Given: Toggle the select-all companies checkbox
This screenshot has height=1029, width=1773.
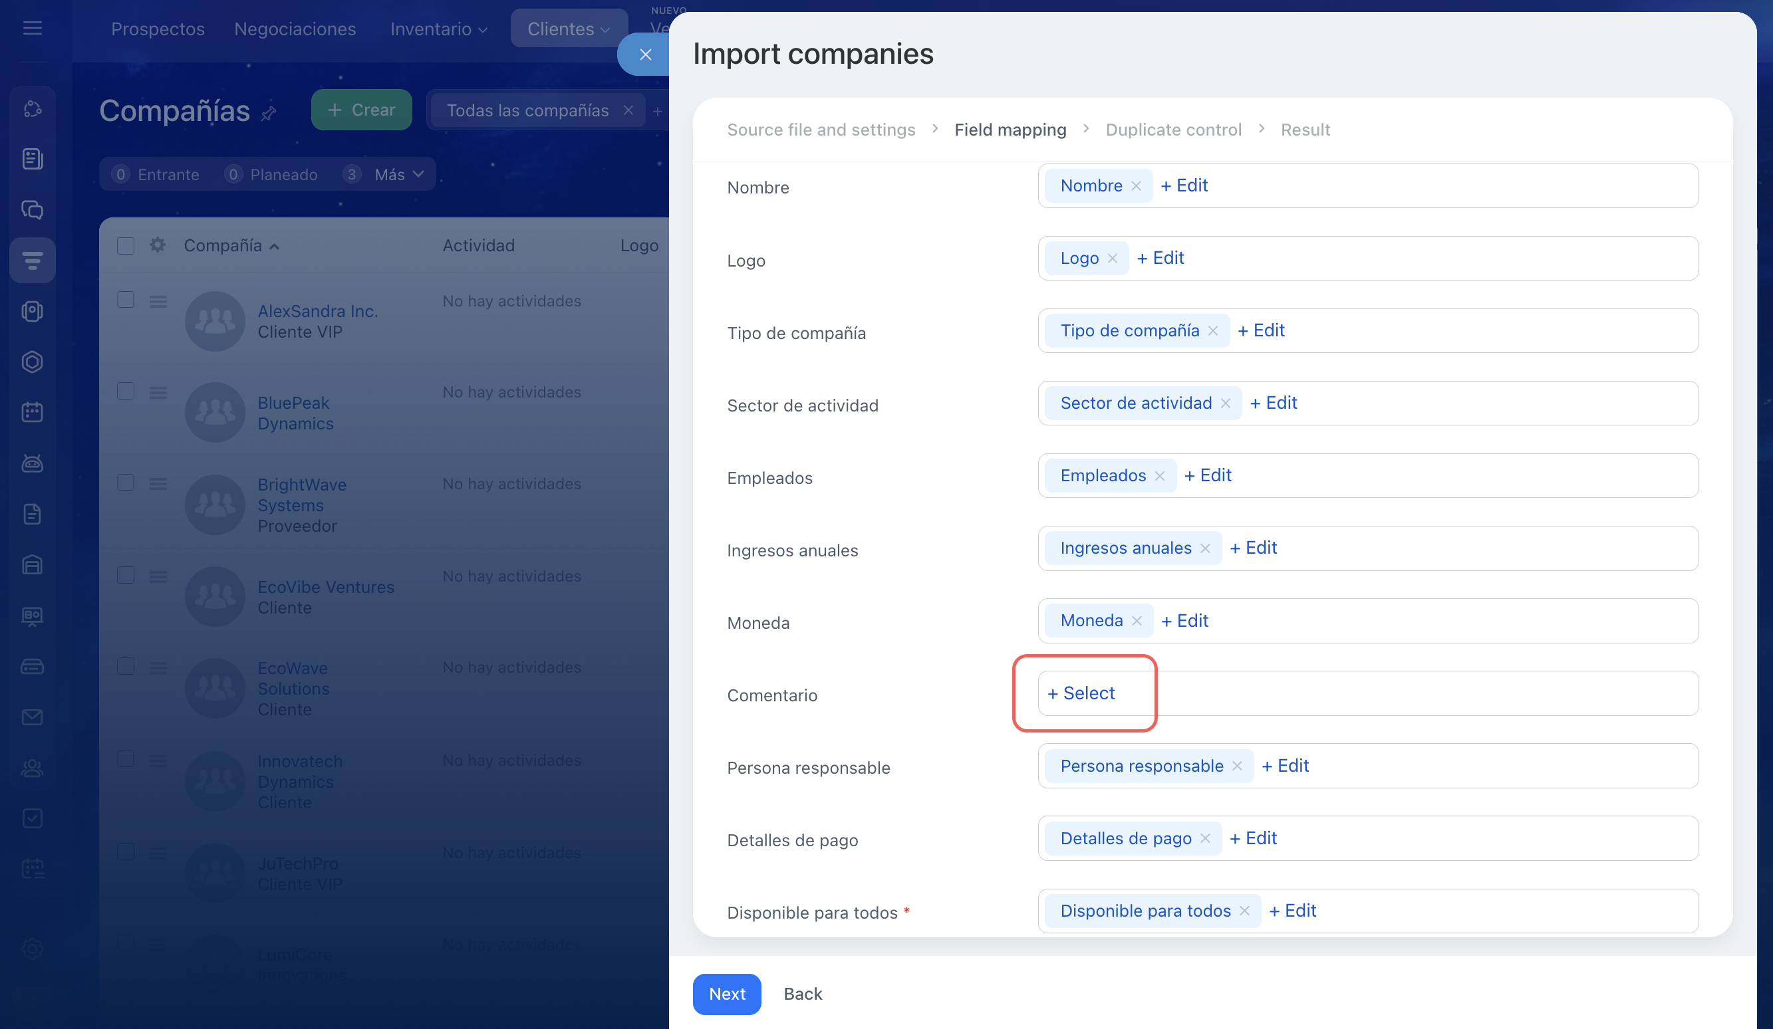Looking at the screenshot, I should [126, 245].
